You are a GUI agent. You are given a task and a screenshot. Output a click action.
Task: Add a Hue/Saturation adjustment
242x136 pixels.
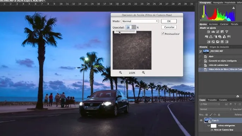(x=206, y=37)
